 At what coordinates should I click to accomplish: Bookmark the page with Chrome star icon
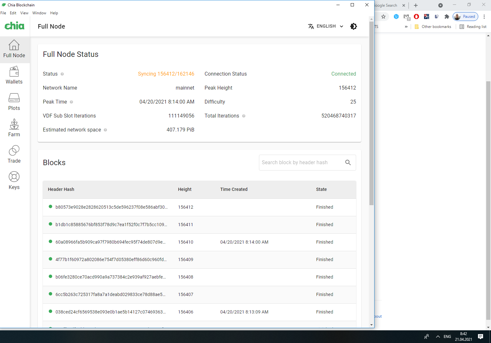click(x=383, y=17)
